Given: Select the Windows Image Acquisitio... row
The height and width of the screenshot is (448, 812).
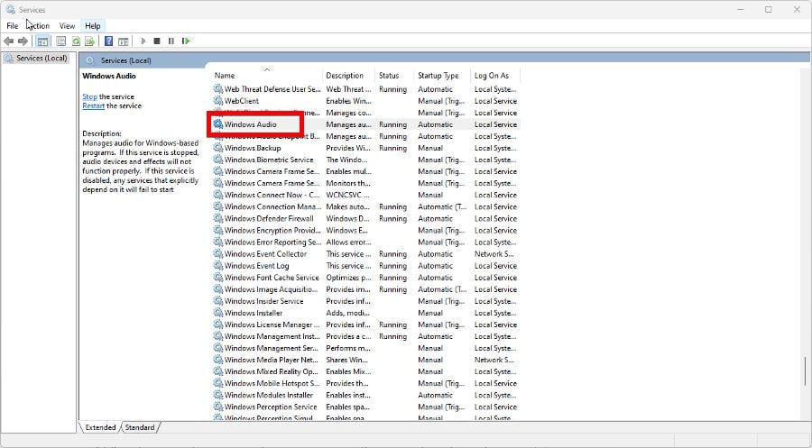Looking at the screenshot, I should pyautogui.click(x=365, y=289).
